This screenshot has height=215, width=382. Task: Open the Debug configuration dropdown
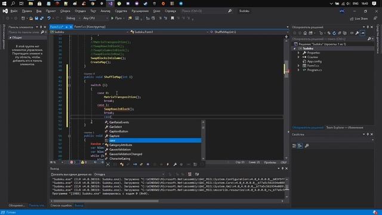(73, 19)
